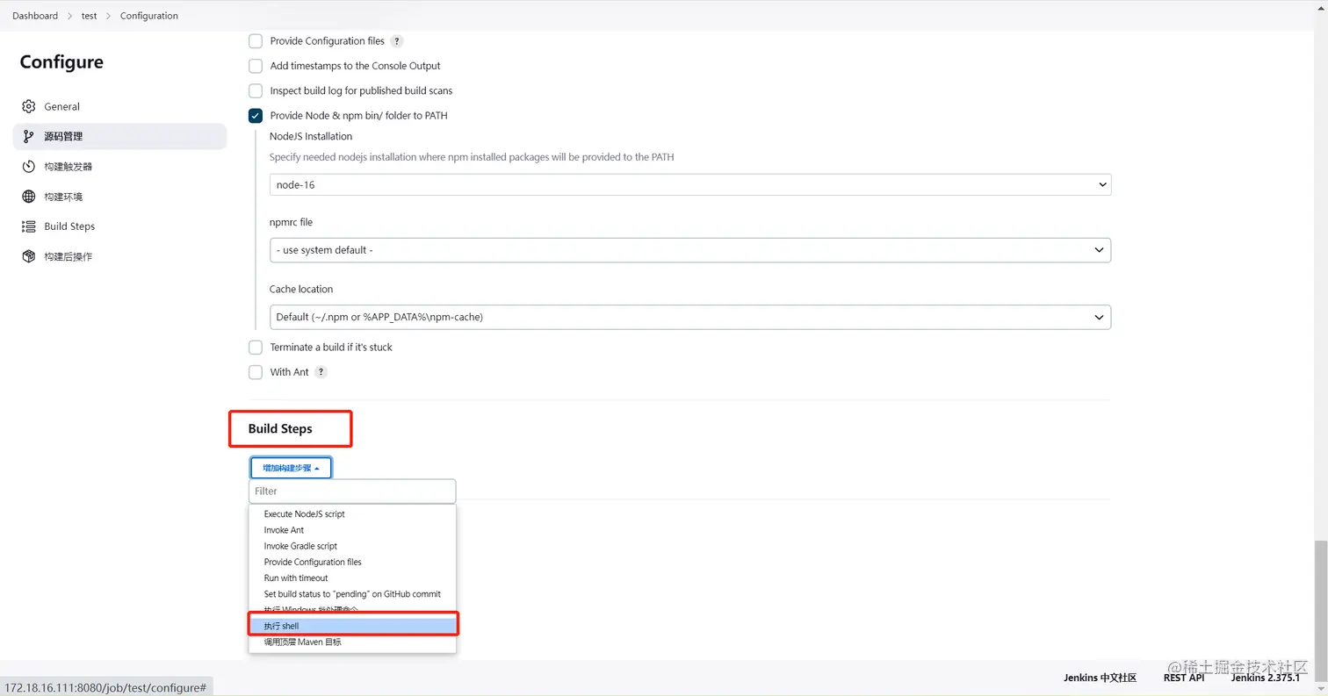Jump to 构建后操作 section

tap(119, 256)
